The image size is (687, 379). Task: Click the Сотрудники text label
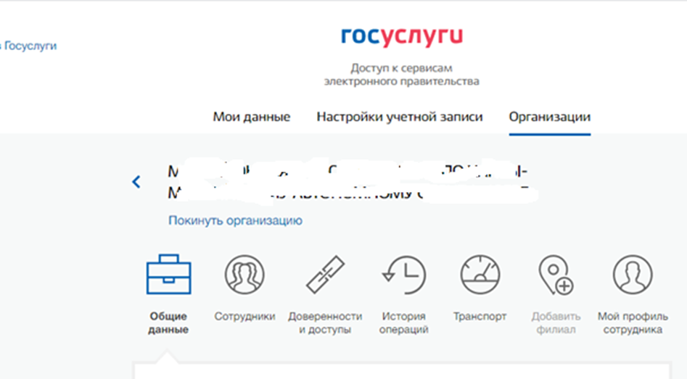(244, 316)
